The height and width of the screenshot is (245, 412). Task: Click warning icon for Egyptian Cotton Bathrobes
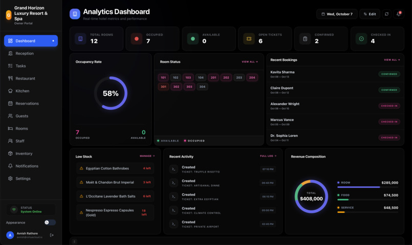click(81, 168)
